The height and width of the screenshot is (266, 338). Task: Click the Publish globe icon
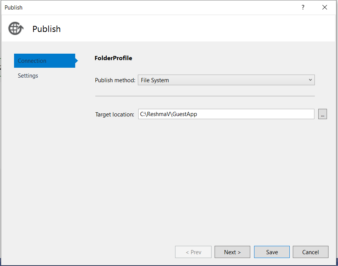click(x=15, y=29)
